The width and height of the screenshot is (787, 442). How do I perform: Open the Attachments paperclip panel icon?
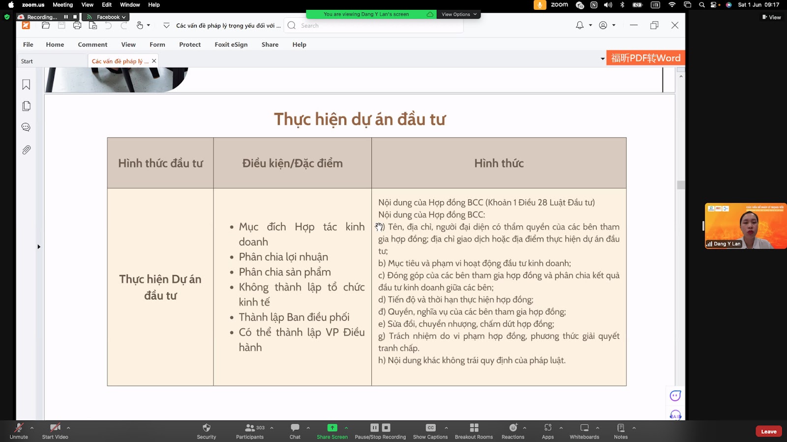[26, 150]
